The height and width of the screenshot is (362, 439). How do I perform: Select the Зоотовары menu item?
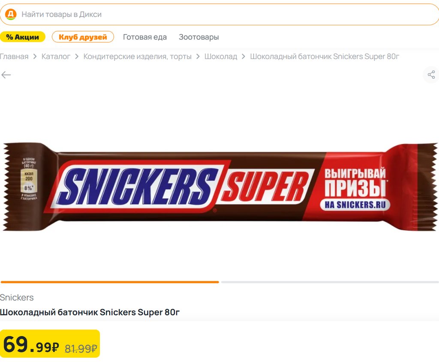click(x=199, y=37)
